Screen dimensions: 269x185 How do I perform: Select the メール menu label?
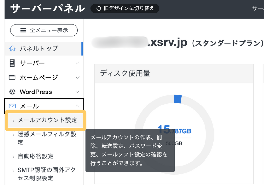click(29, 106)
